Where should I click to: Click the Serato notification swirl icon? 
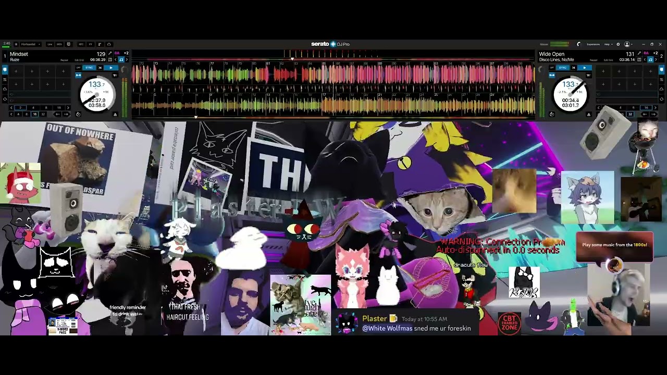click(578, 44)
